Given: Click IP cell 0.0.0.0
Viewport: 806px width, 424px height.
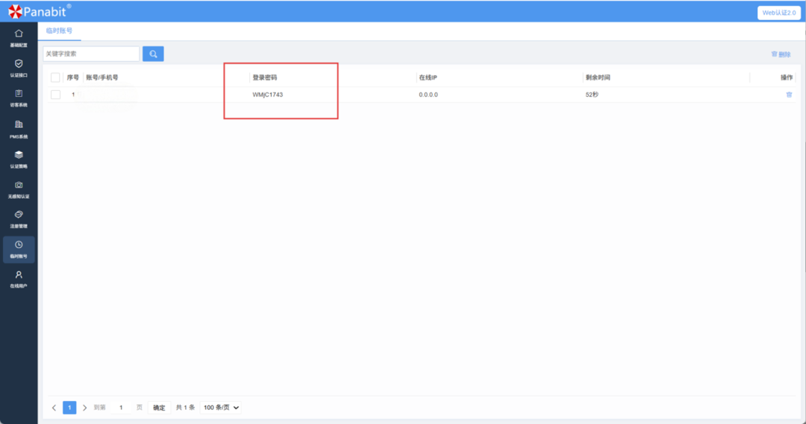Looking at the screenshot, I should click(x=428, y=95).
